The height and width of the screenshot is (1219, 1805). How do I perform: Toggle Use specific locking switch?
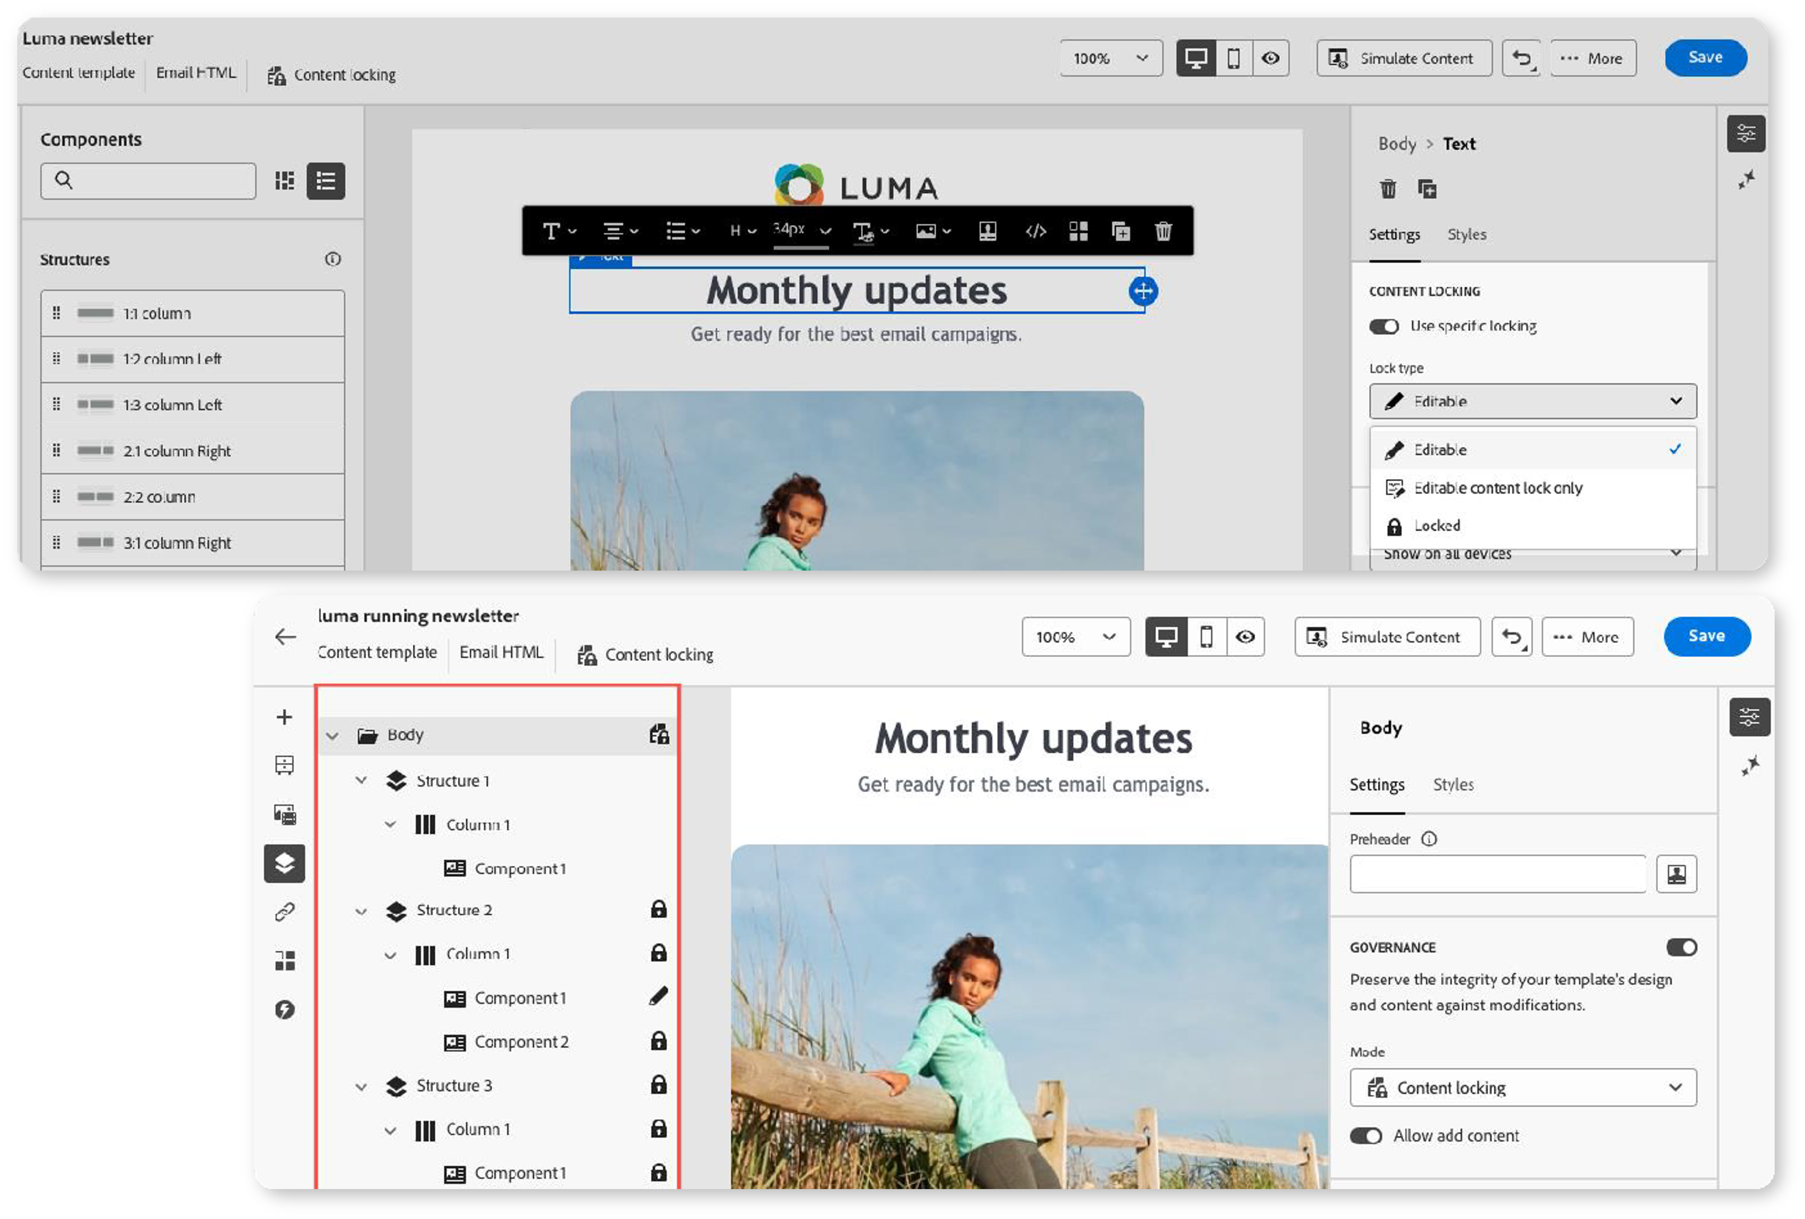1383,326
